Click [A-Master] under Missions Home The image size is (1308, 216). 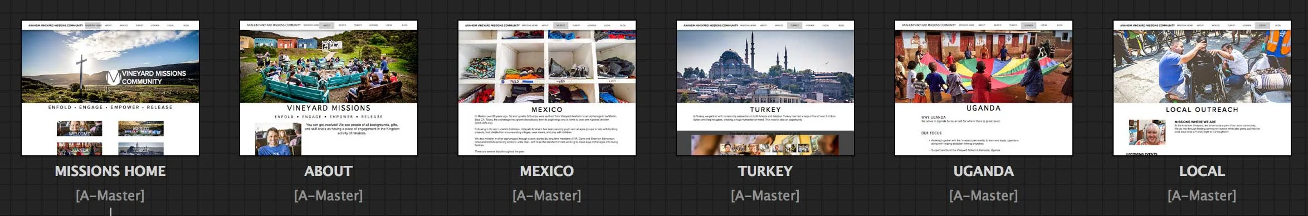(x=110, y=195)
